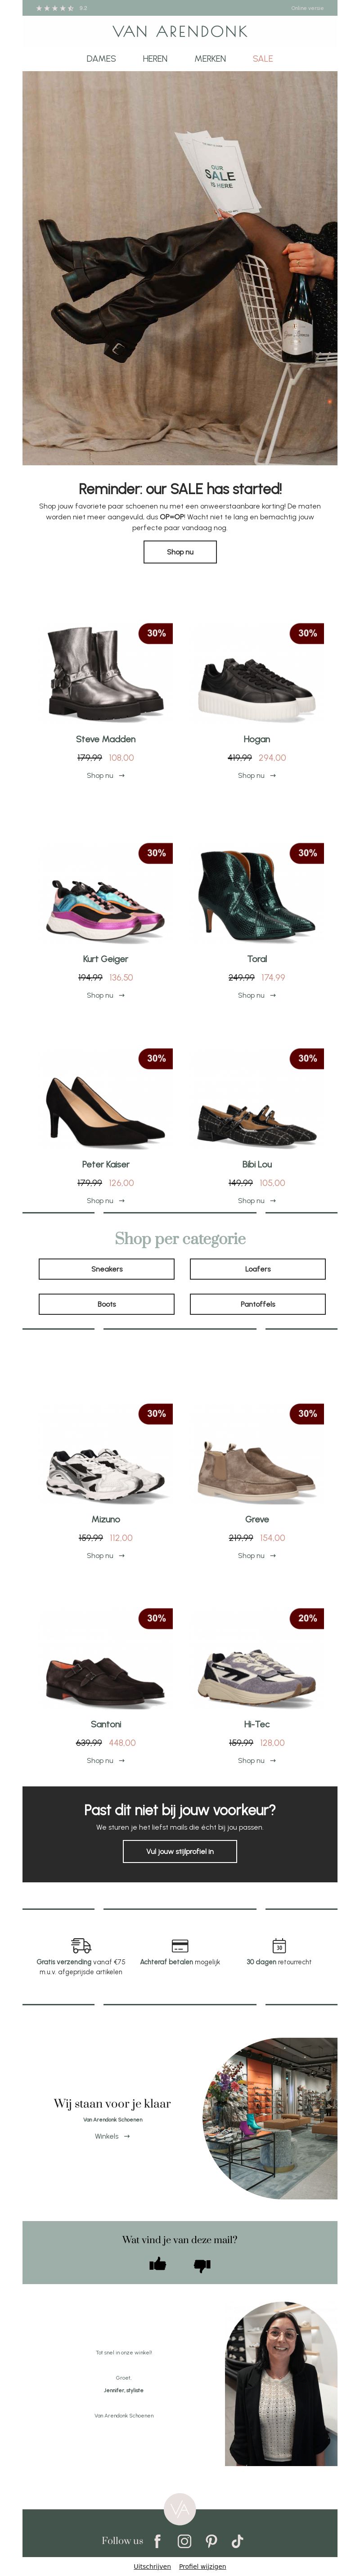This screenshot has width=360, height=2576.
Task: Open Shop nu under Steve Madden
Action: pyautogui.click(x=105, y=775)
